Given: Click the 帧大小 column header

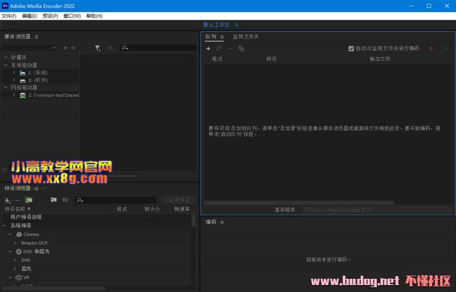Looking at the screenshot, I should click(x=152, y=209).
